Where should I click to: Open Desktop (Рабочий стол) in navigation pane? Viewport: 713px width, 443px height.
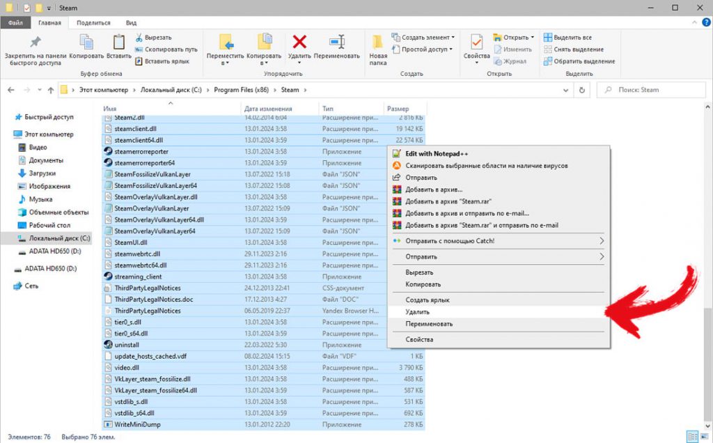(x=49, y=225)
